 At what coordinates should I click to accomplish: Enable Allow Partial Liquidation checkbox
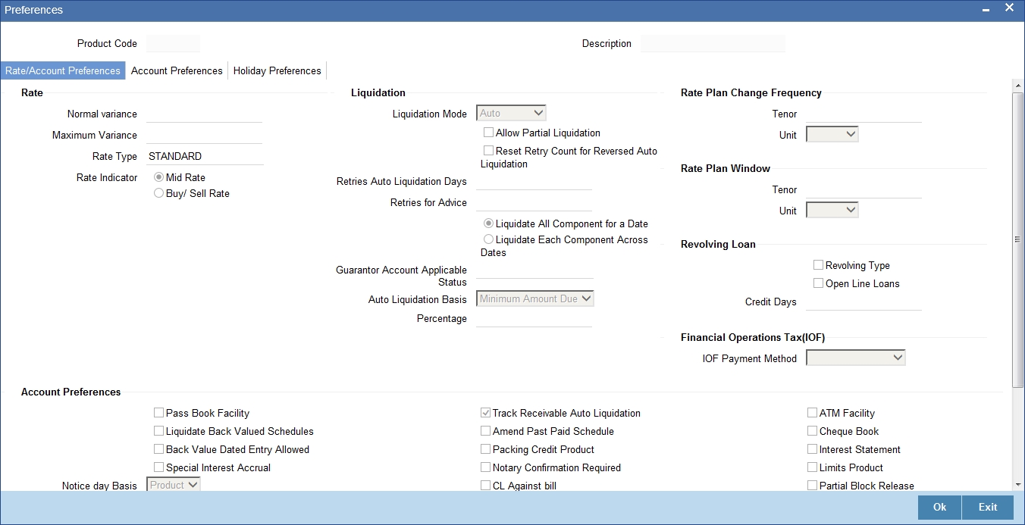pos(488,133)
